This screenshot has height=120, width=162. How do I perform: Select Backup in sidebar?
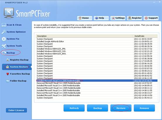coord(11,53)
